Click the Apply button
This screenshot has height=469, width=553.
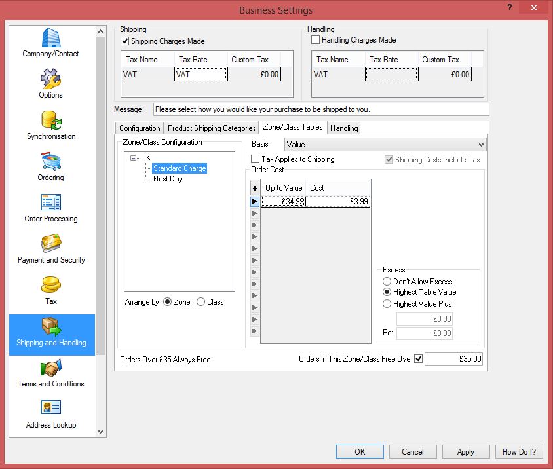click(x=465, y=451)
